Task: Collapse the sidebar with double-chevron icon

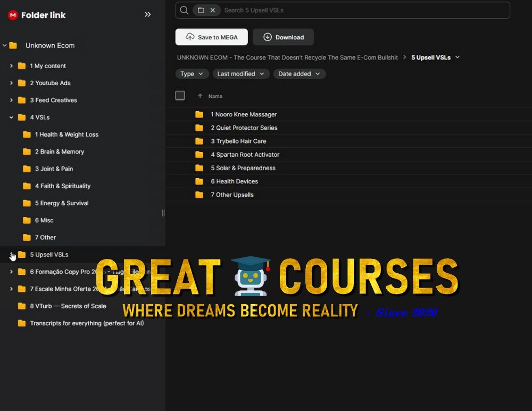Action: (147, 14)
